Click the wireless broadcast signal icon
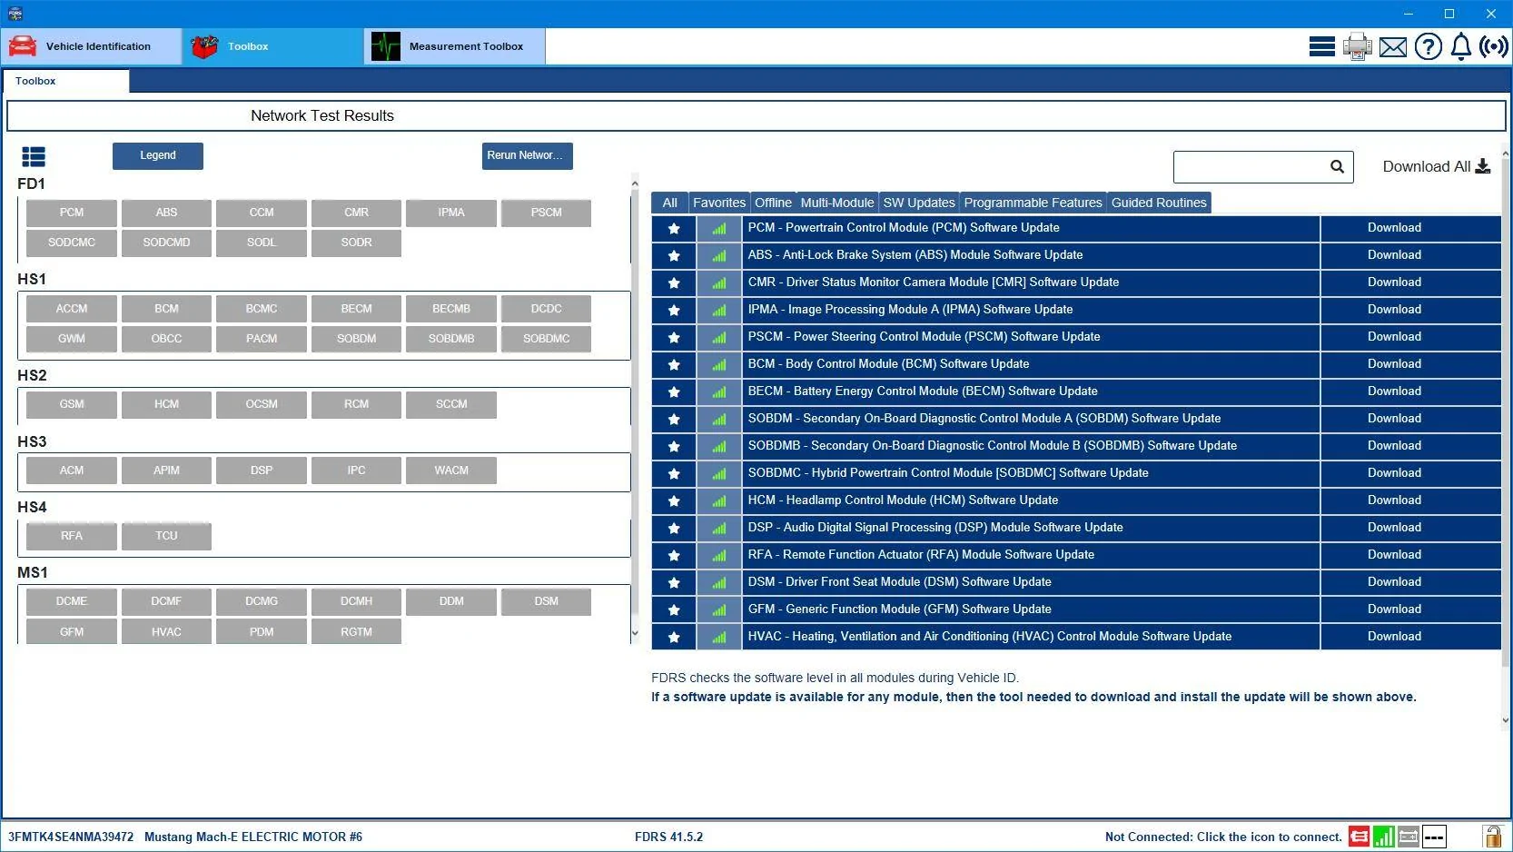 1494,46
